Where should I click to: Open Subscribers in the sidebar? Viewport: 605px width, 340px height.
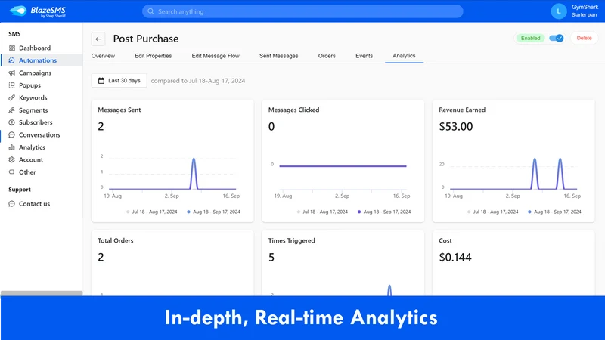point(36,122)
